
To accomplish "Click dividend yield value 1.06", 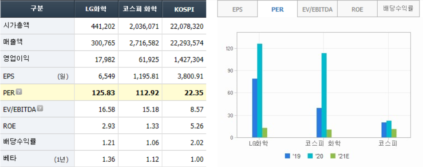I will pos(152,143).
